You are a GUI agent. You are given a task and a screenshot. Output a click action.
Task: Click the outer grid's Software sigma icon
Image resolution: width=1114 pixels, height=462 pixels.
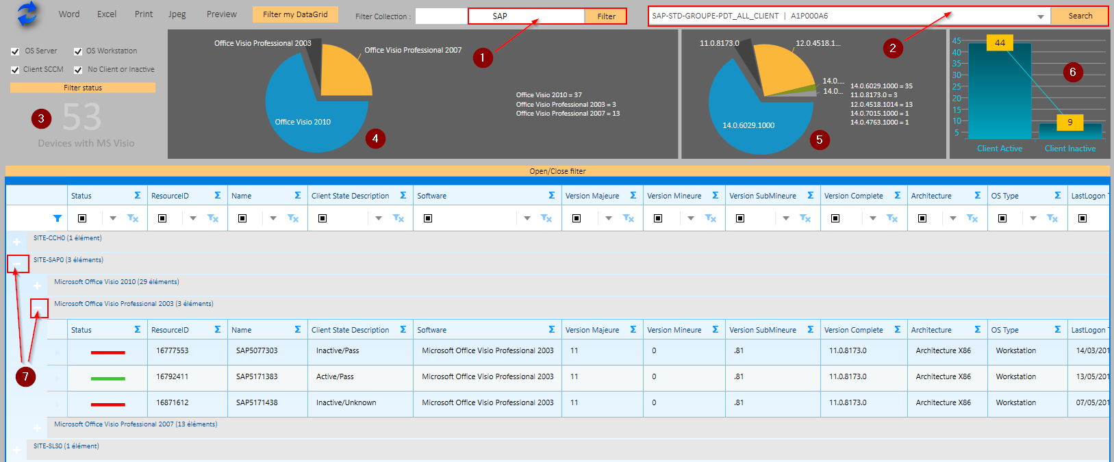click(551, 196)
